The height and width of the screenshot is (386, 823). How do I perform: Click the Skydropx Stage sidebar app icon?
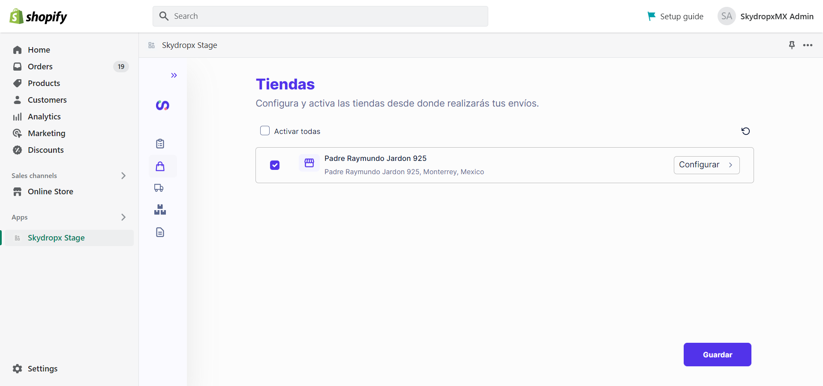[x=18, y=238]
